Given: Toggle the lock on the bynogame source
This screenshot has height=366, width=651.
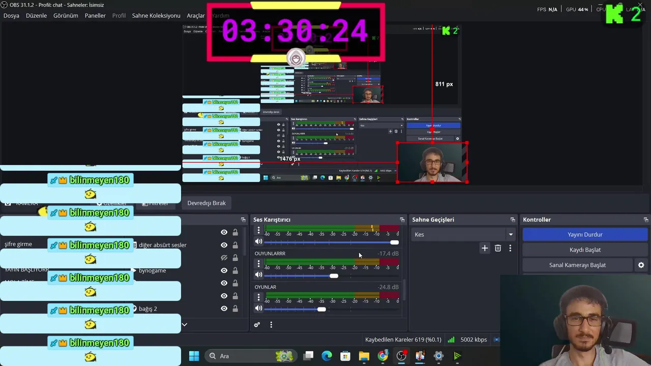Looking at the screenshot, I should pyautogui.click(x=235, y=270).
